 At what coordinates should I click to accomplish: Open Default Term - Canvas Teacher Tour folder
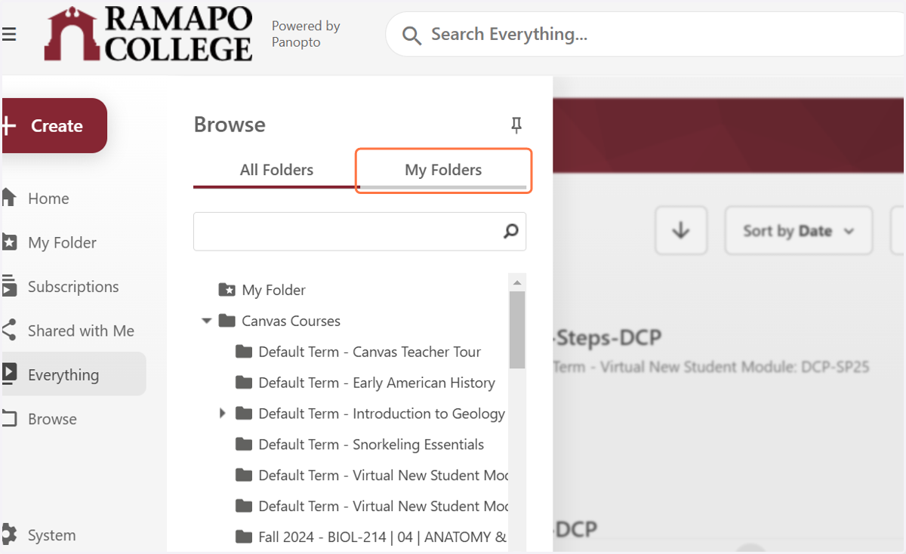(369, 352)
